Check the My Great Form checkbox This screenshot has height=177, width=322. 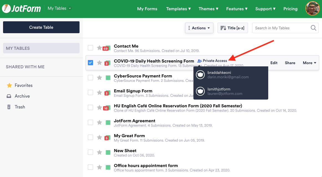[90, 137]
